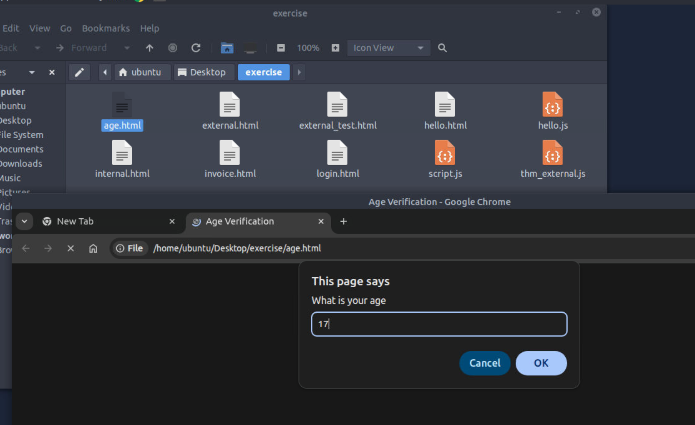Stop page loading in Chrome
This screenshot has height=425, width=695.
71,248
